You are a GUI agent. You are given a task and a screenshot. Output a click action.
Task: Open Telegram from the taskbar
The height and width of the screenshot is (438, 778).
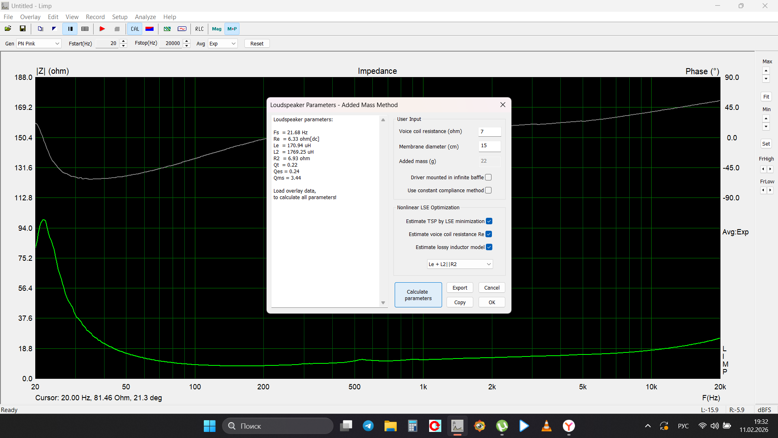(x=368, y=426)
